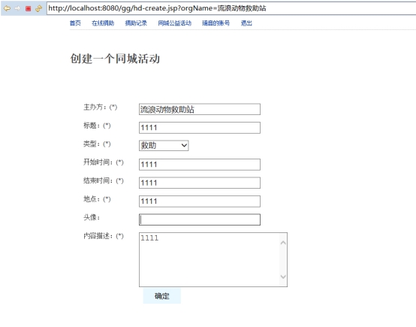Click the 地点 input field

[200, 201]
